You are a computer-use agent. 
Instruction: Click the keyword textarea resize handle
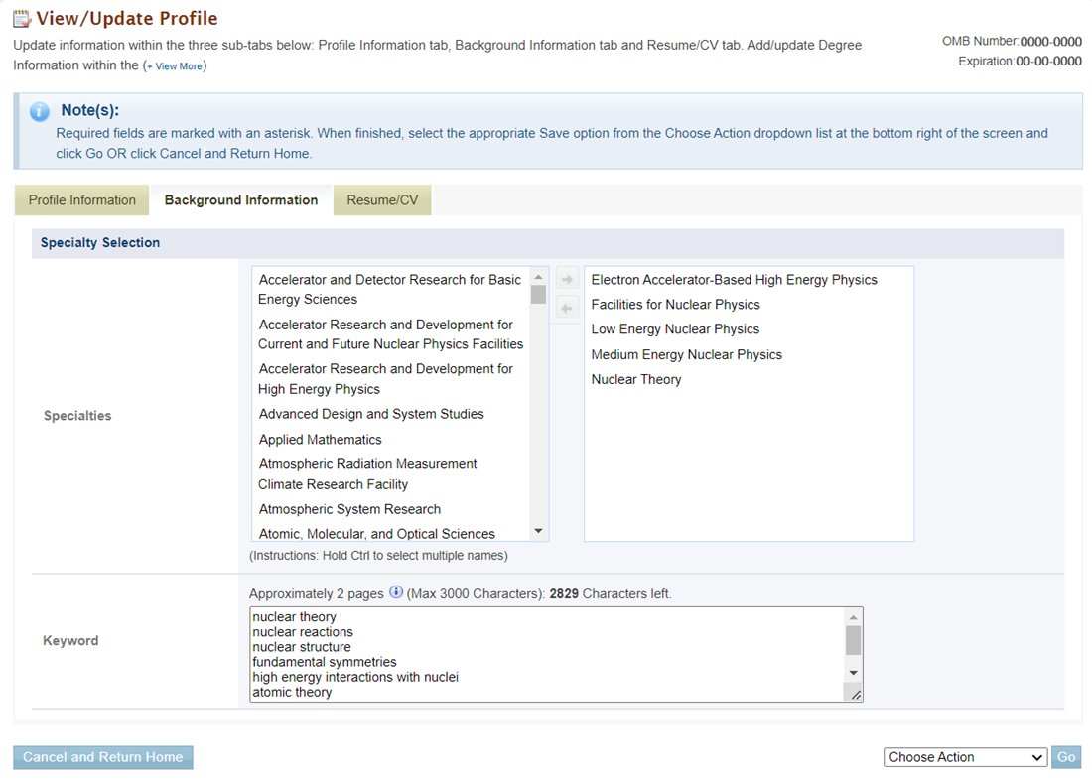854,693
